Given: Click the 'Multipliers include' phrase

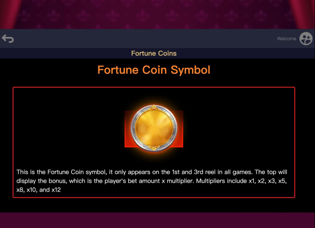Looking at the screenshot, I should click(x=222, y=181).
